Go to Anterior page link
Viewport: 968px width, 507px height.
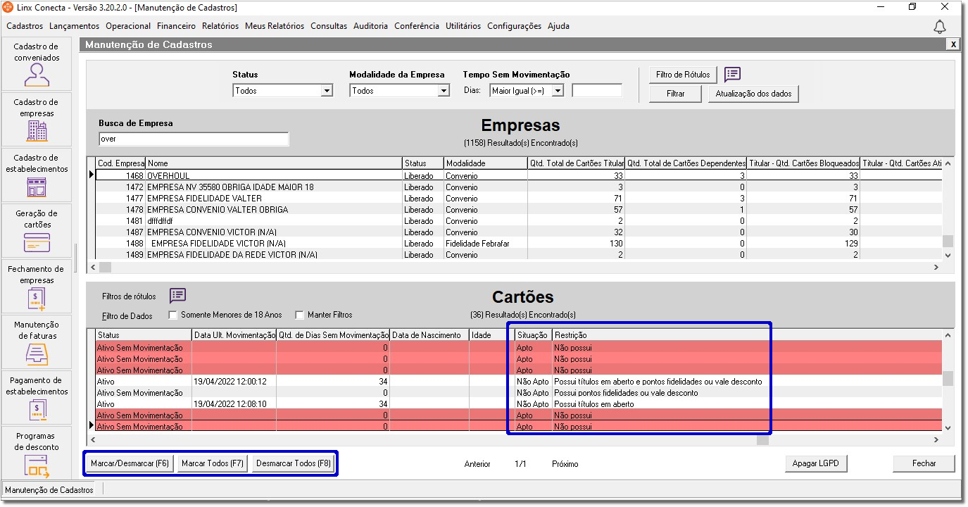[477, 464]
